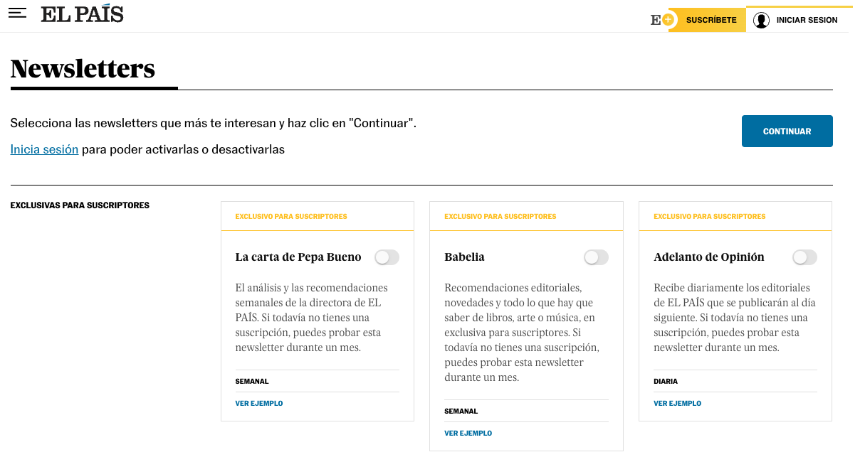Toggle the Babelia newsletter switch
Image resolution: width=865 pixels, height=457 pixels.
tap(596, 257)
